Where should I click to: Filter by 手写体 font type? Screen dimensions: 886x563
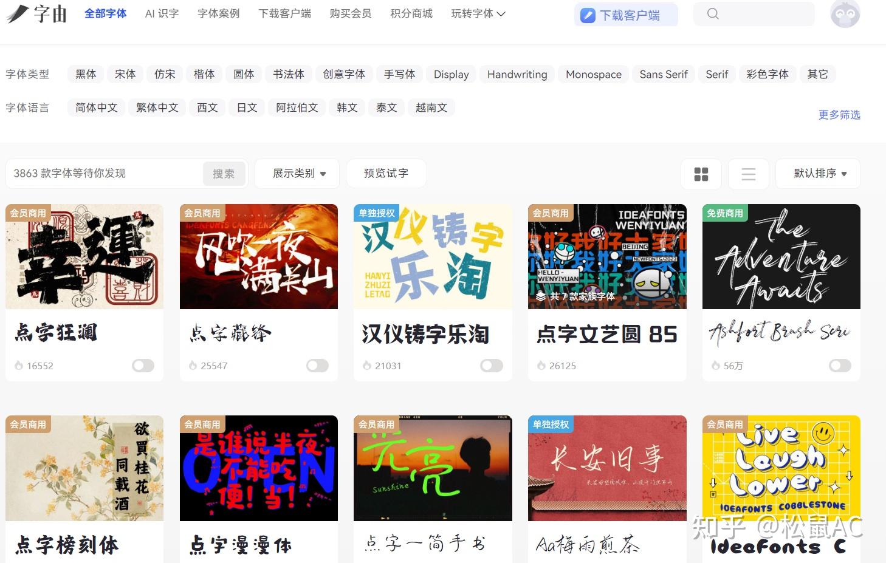tap(399, 74)
